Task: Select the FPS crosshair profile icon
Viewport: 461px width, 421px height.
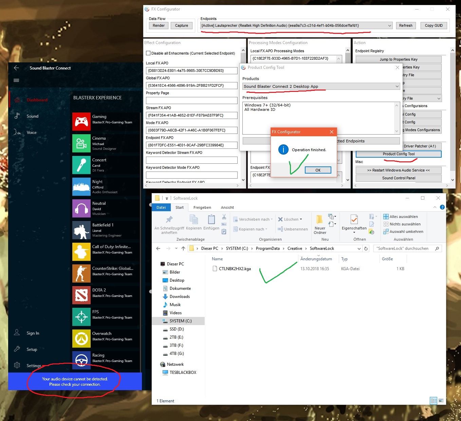Action: [81, 317]
